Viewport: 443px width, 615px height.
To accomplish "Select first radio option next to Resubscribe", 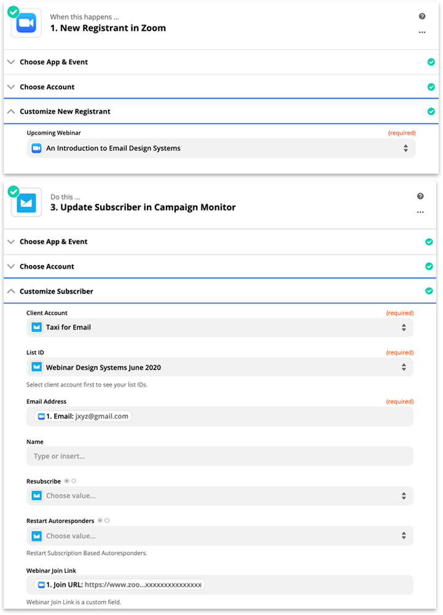I will tap(67, 481).
